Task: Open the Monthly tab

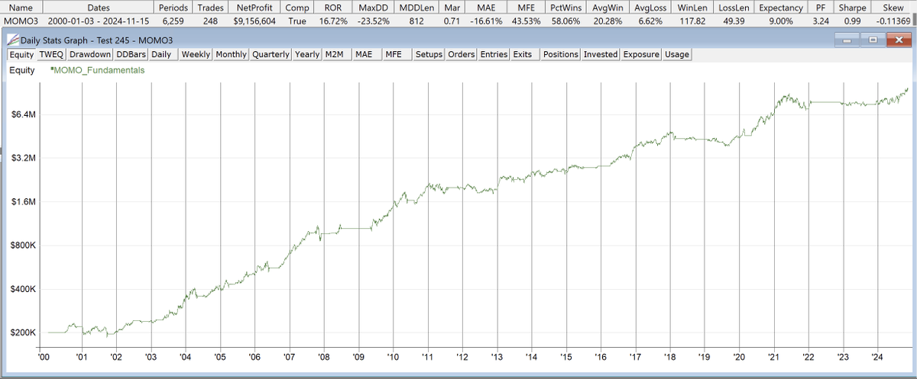Action: tap(231, 54)
